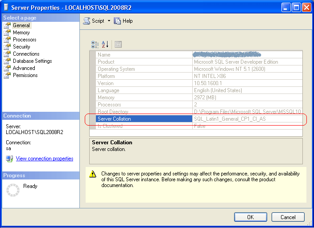Click the Processors page icon

[7, 40]
